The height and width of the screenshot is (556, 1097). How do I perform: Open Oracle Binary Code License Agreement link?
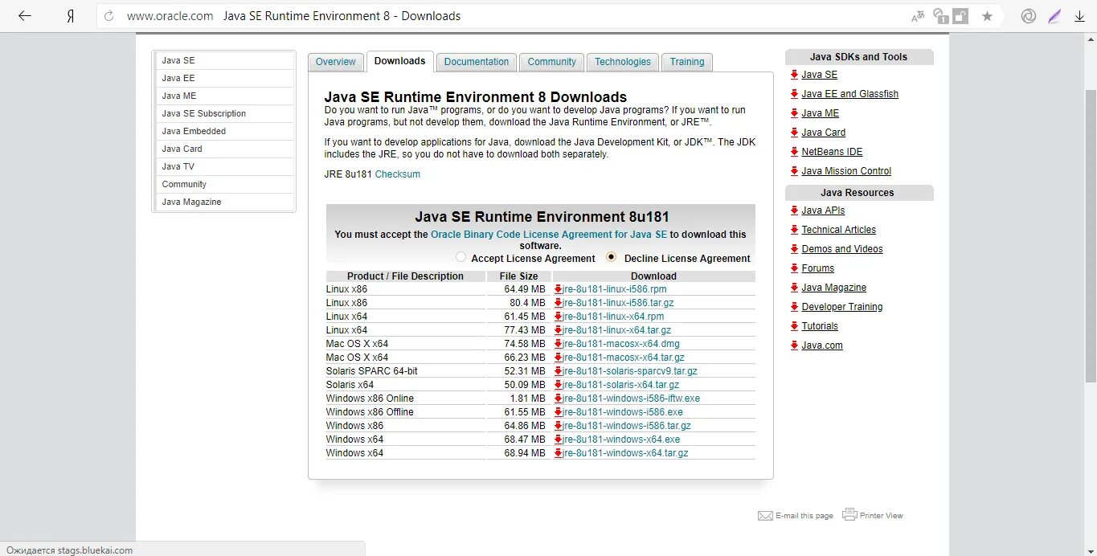pos(549,235)
